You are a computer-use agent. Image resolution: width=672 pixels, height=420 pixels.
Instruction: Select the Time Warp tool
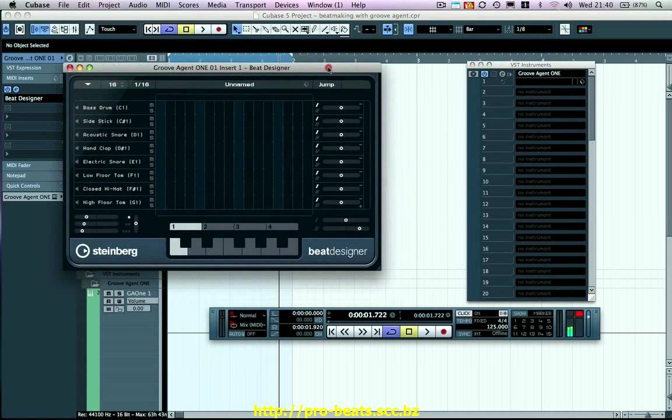click(305, 29)
